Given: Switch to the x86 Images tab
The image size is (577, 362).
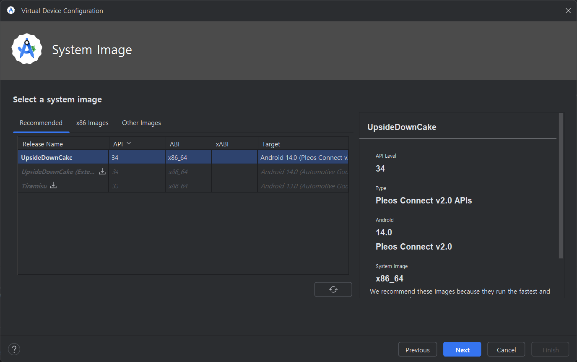Looking at the screenshot, I should (92, 123).
